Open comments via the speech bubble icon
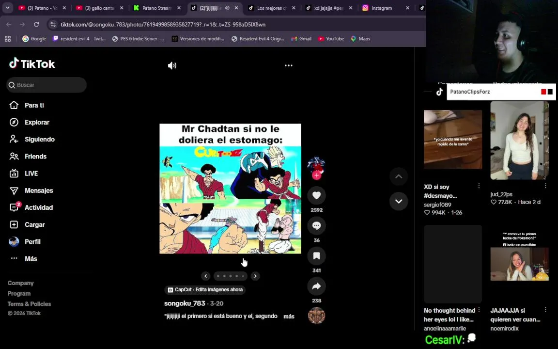Screen dimensions: 558x349 pyautogui.click(x=316, y=225)
